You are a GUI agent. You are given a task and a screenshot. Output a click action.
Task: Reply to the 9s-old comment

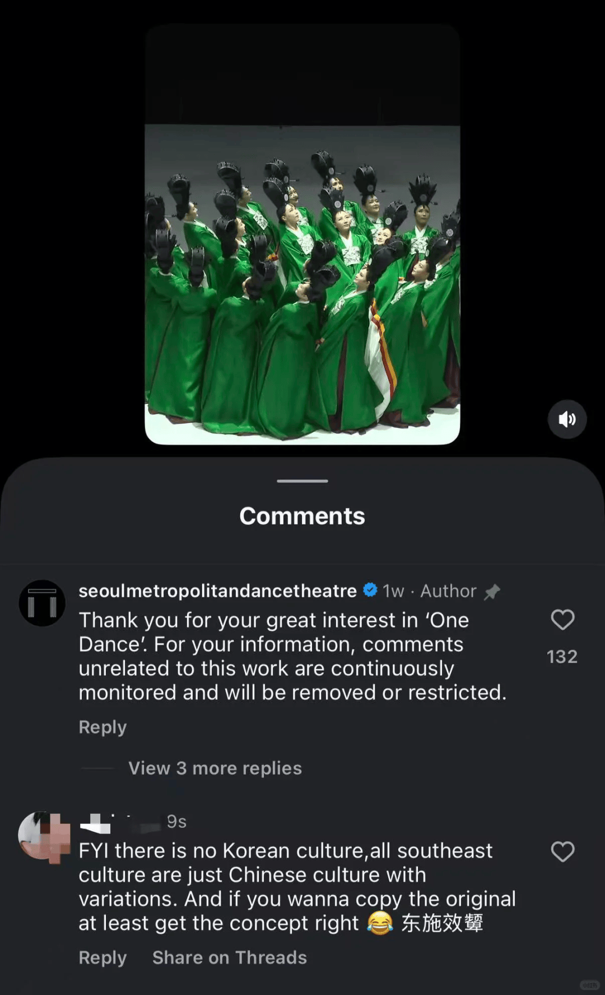(103, 957)
